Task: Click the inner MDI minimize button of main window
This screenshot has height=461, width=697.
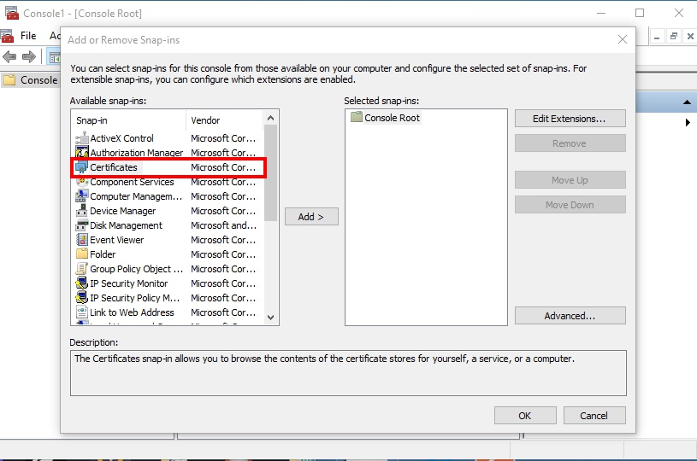Action: click(657, 37)
